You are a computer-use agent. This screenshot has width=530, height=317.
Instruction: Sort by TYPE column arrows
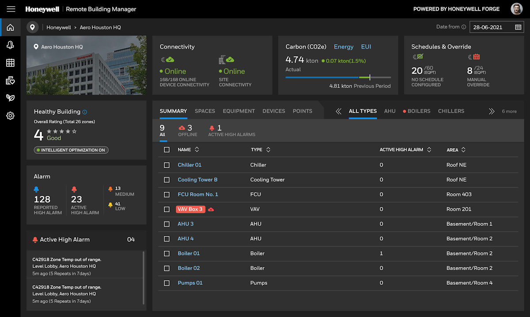[268, 150]
